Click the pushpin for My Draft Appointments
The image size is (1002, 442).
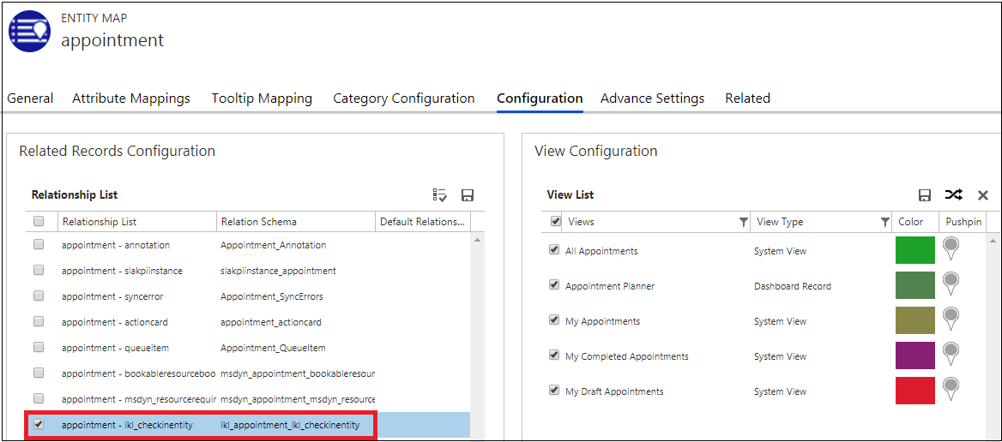(951, 389)
